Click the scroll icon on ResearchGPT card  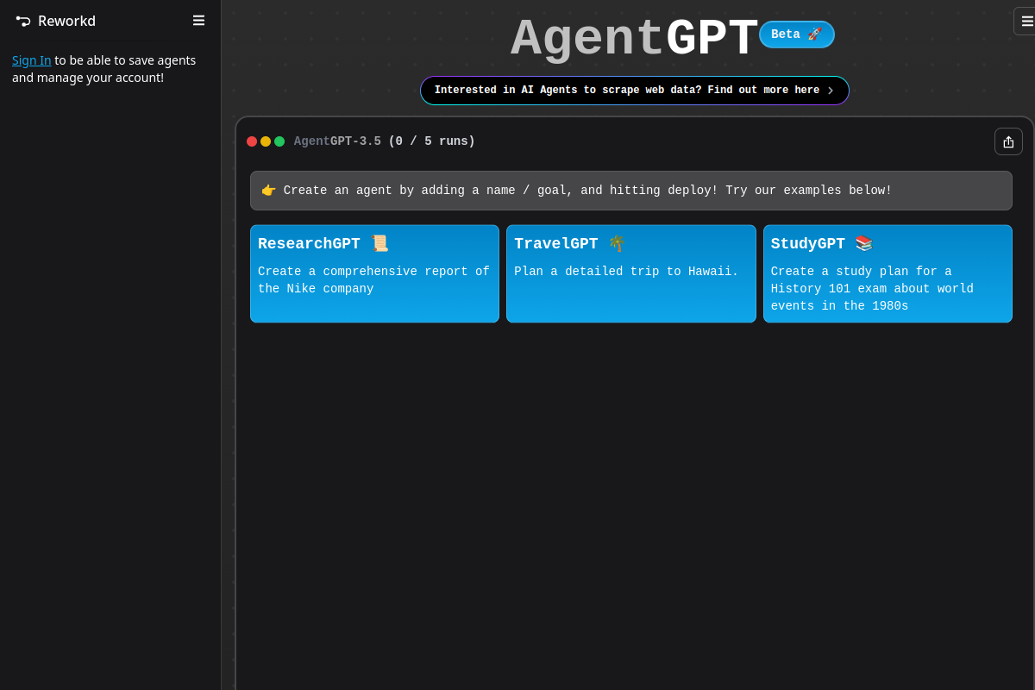[379, 242]
